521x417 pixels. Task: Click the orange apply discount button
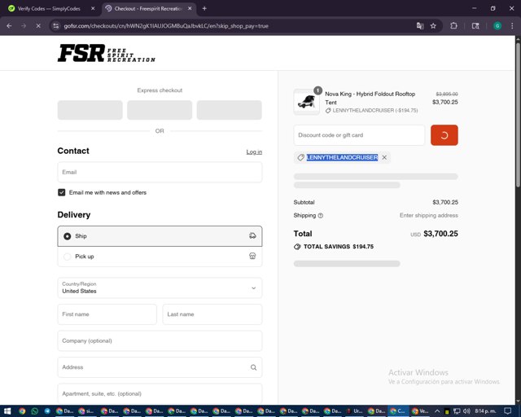(444, 135)
